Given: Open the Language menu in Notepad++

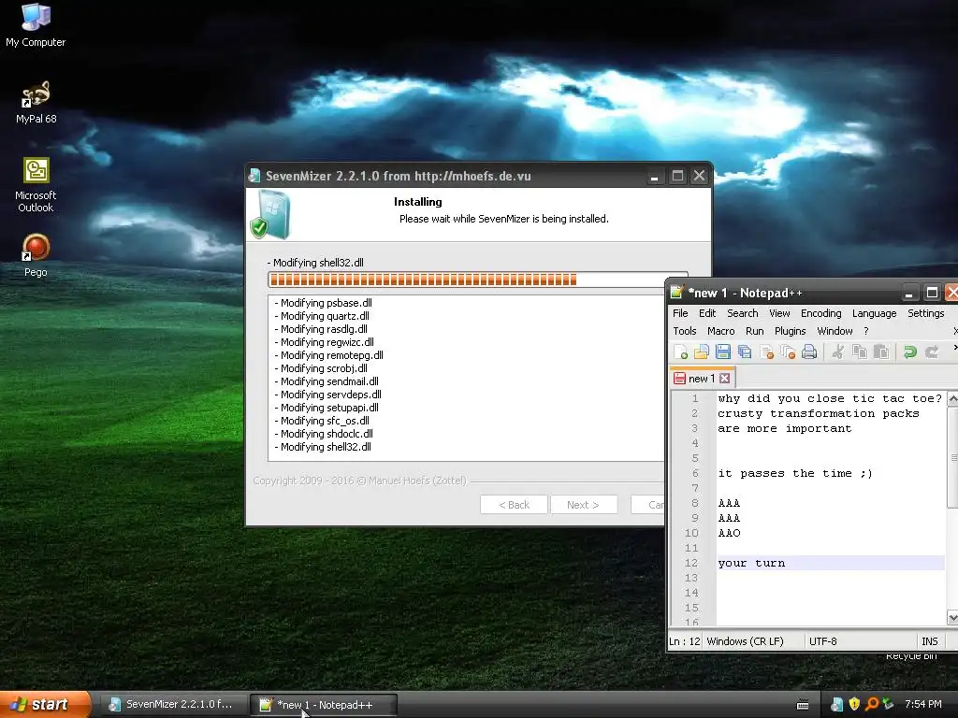Looking at the screenshot, I should coord(875,313).
